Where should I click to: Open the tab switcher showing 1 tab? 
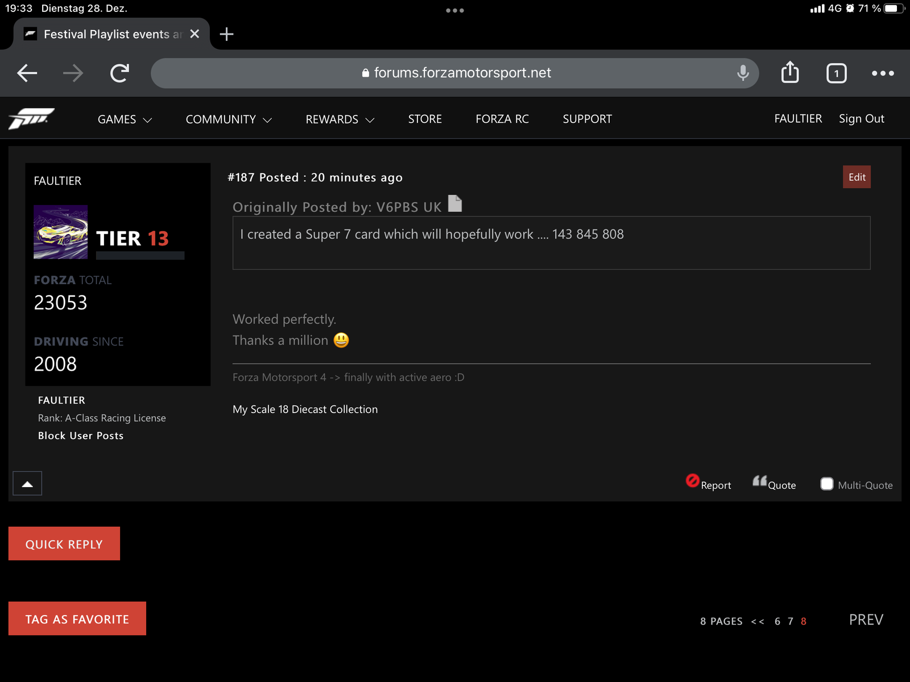pos(836,73)
